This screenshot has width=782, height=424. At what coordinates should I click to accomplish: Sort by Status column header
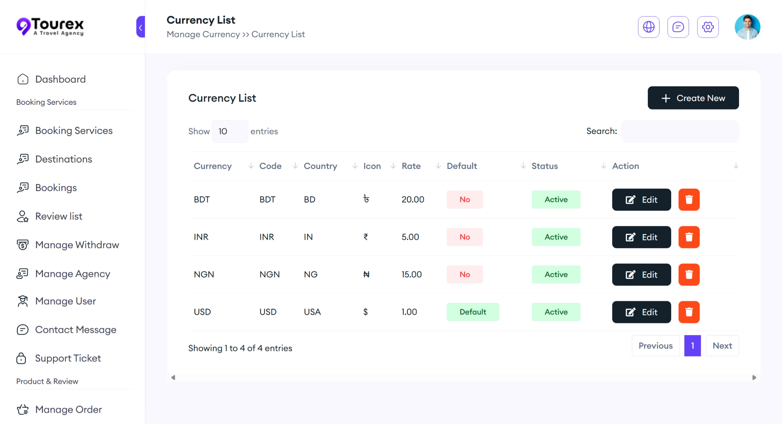coord(544,166)
